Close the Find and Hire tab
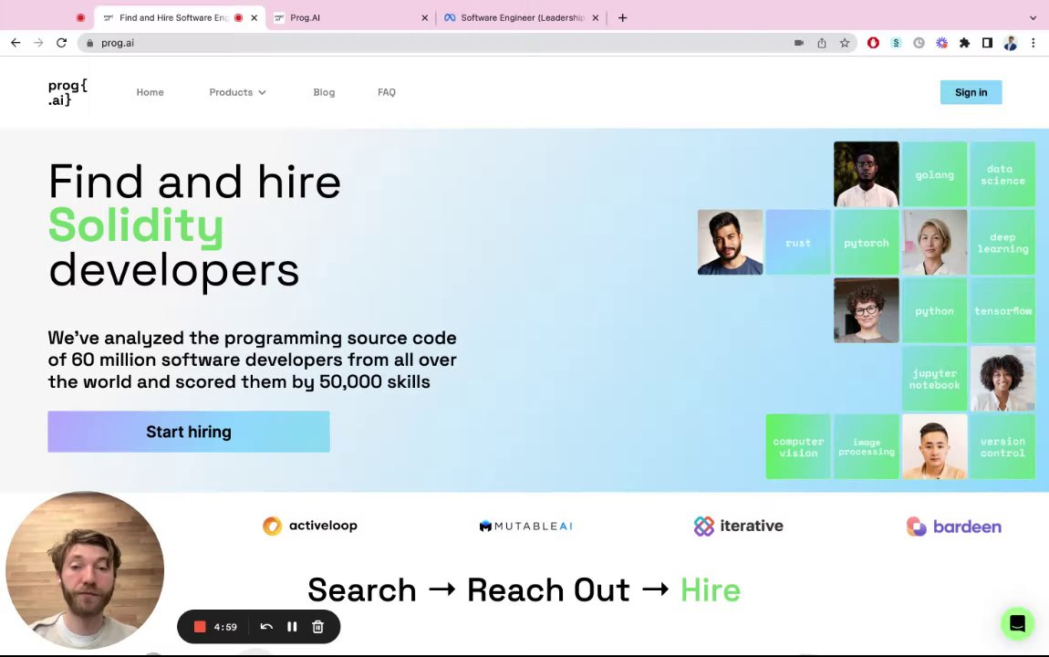This screenshot has height=657, width=1049. pos(254,18)
